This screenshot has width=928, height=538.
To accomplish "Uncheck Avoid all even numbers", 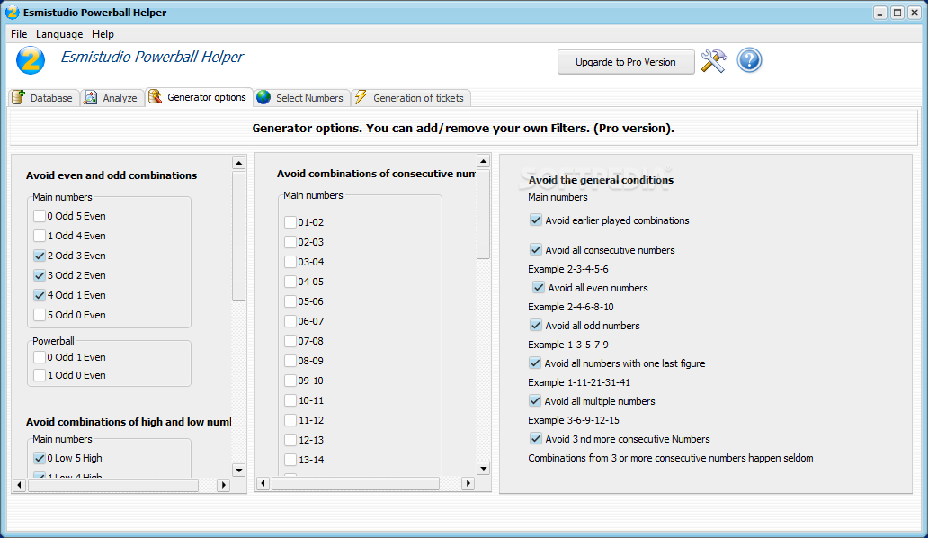I will [539, 288].
